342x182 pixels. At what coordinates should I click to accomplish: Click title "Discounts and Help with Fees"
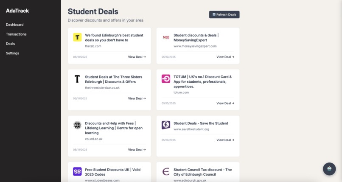click(114, 128)
